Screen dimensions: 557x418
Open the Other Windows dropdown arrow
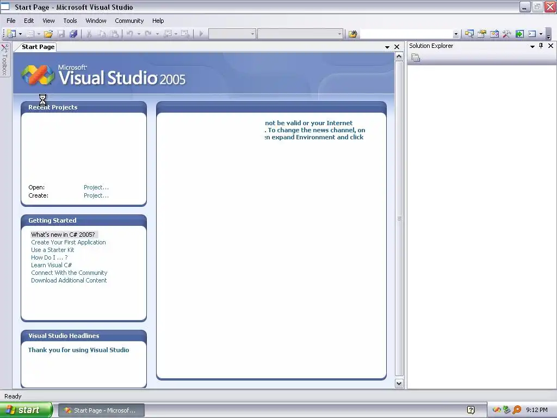pyautogui.click(x=541, y=34)
